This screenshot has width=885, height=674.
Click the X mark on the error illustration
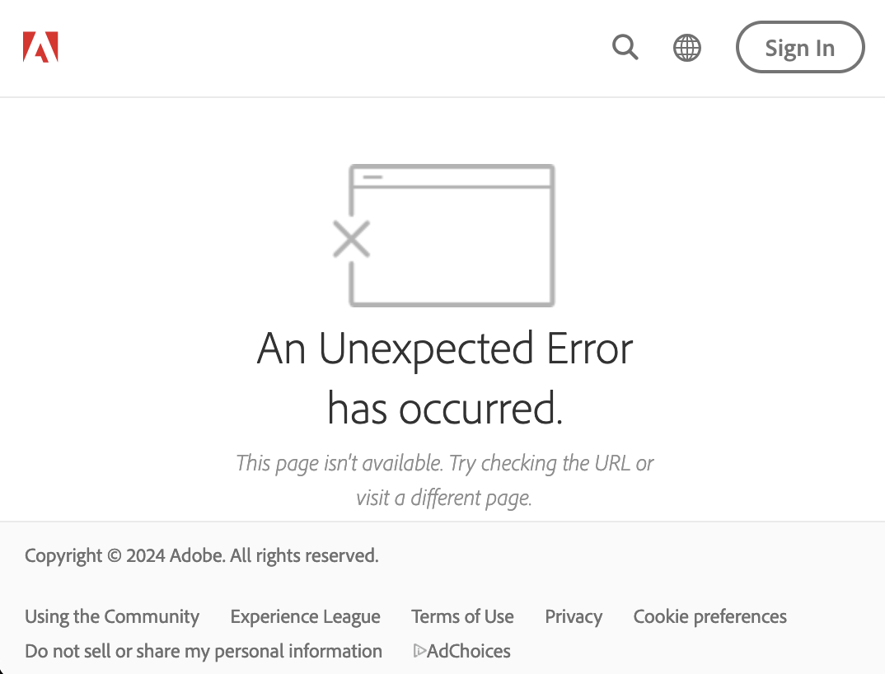click(351, 240)
